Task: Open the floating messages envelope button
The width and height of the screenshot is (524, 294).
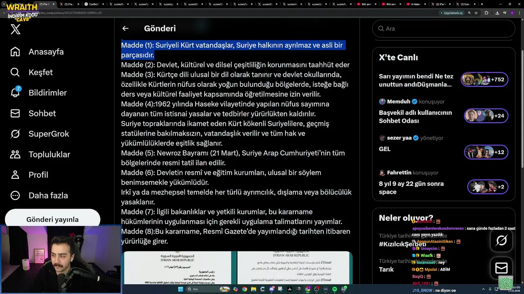Action: [x=501, y=268]
